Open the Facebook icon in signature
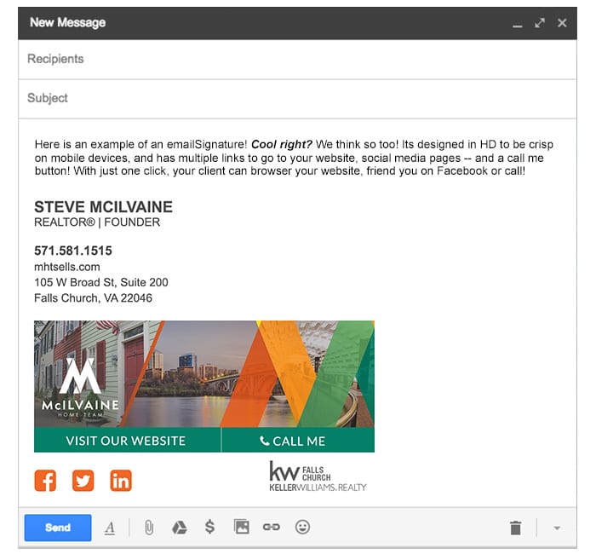The image size is (596, 554). tap(45, 481)
